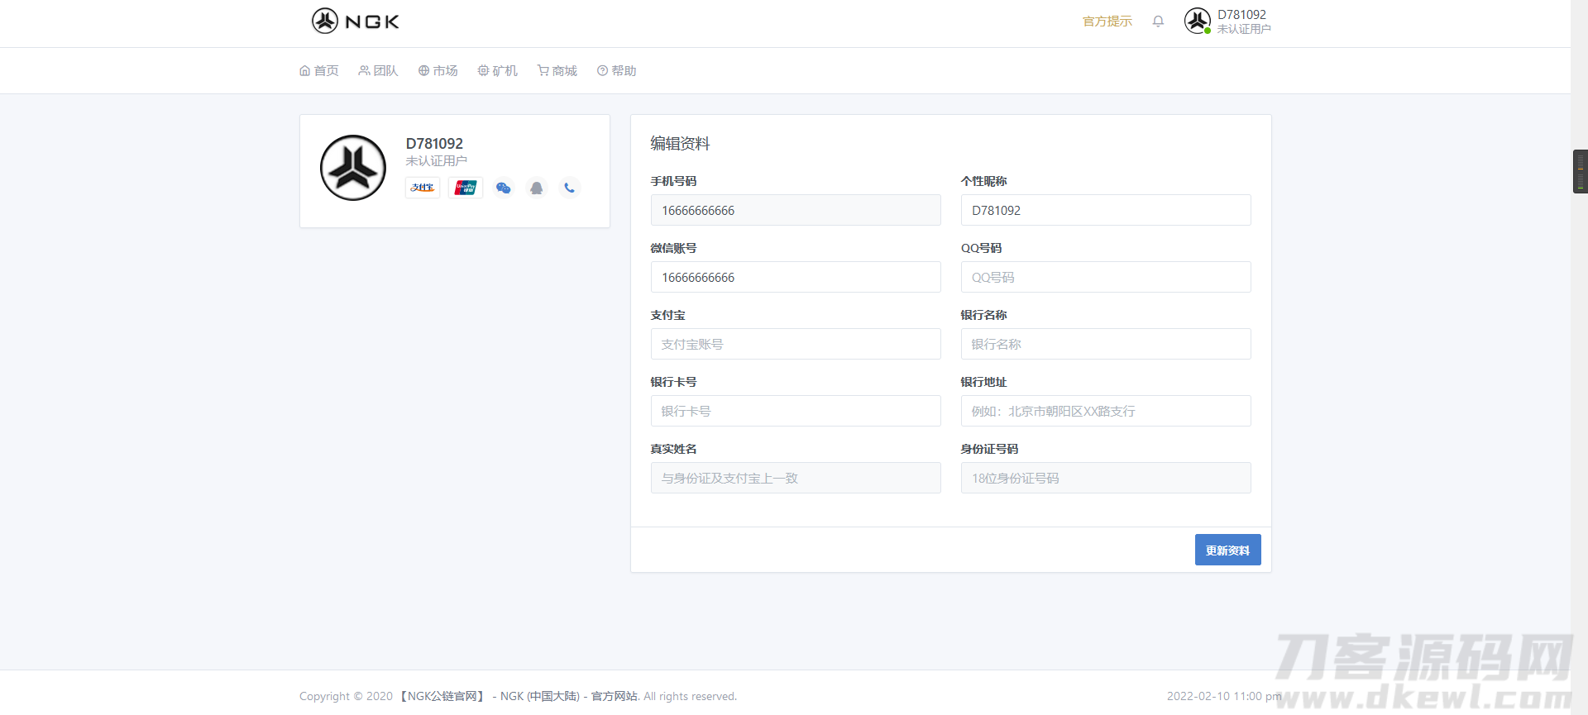Screen dimensions: 1588x715
Task: Click the WeChat icon in profile card
Action: 503,188
